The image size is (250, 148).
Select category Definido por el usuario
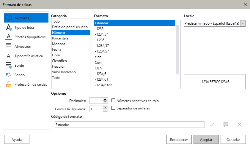tap(71, 27)
